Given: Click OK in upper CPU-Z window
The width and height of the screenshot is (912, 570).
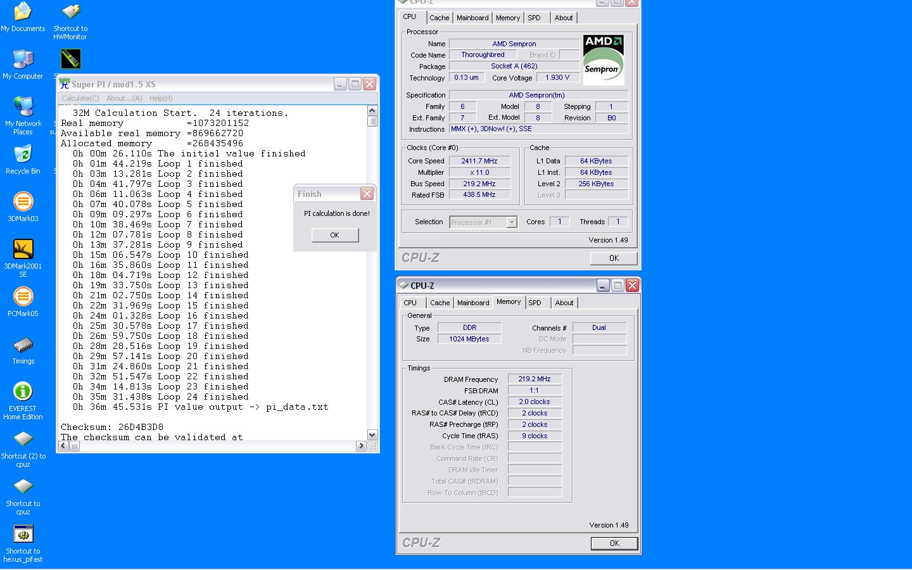Looking at the screenshot, I should [614, 258].
